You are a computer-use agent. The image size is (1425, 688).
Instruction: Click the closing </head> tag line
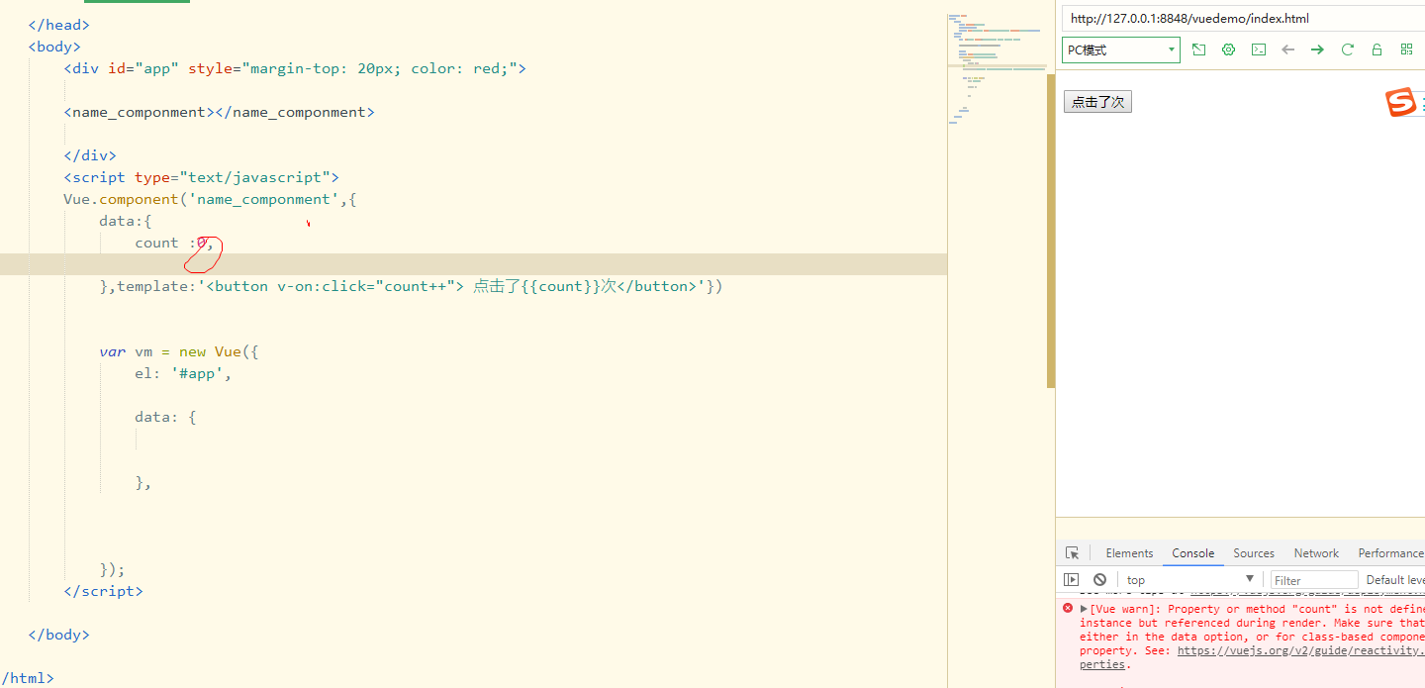coord(58,25)
